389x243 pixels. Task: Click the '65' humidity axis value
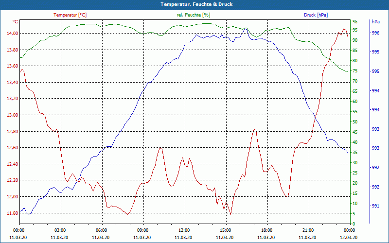(x=355, y=91)
